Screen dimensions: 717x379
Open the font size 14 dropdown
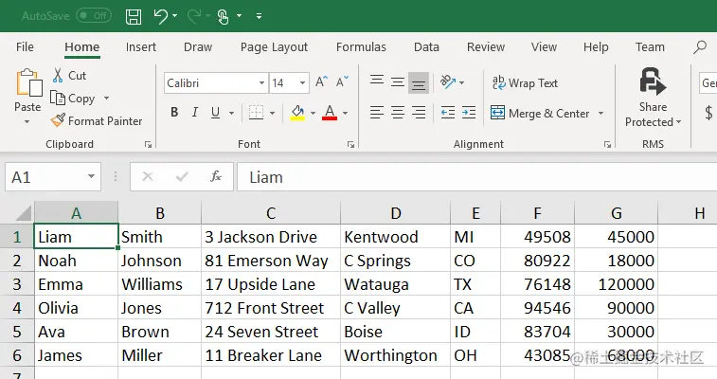pos(302,82)
